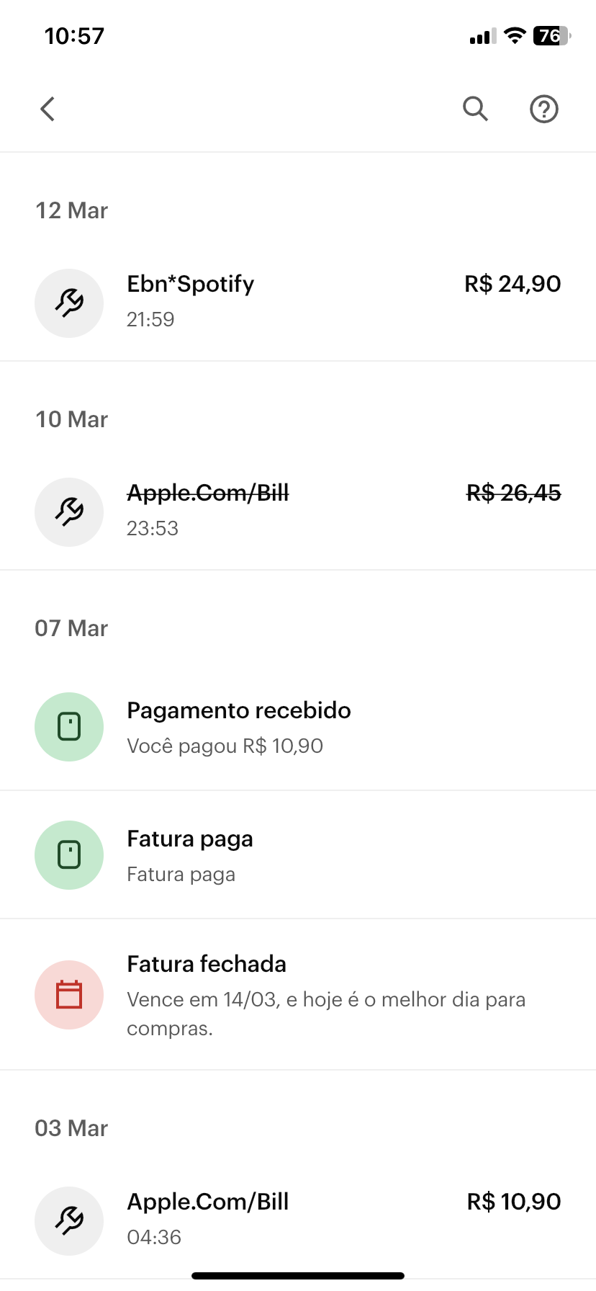Select the crossed-out R$ 26,45 amount
Screen dimensions: 596x1291
[x=513, y=493]
